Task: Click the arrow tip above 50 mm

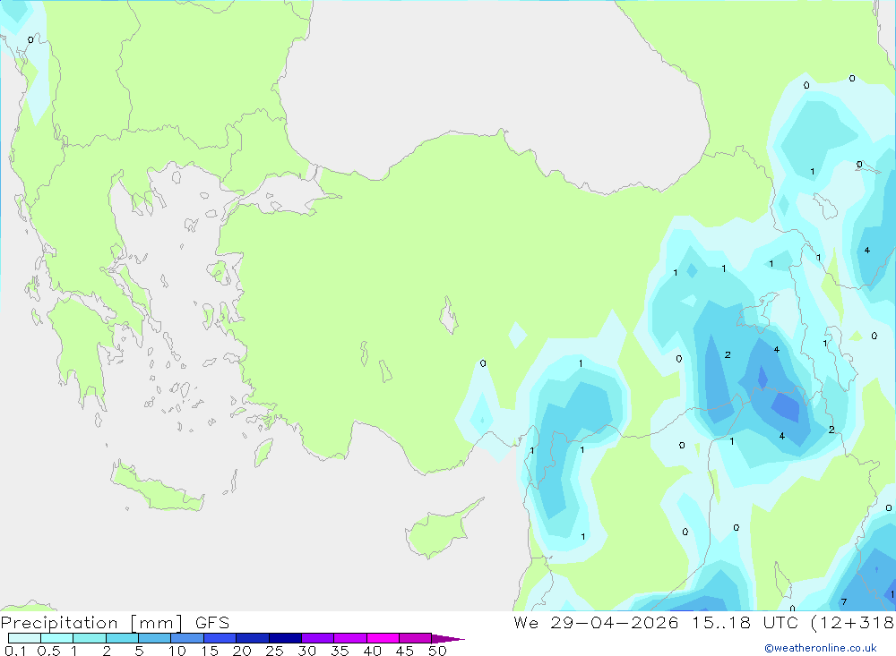Action: point(448,638)
